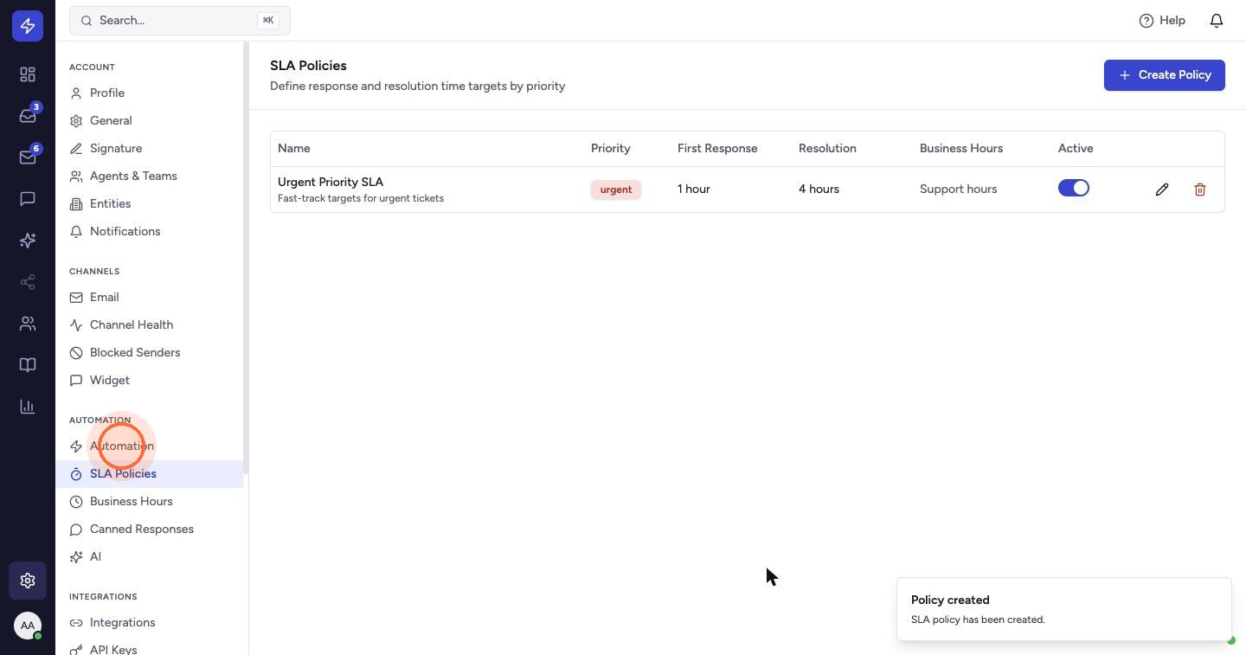
Task: Open the dashboard grid icon in left rail
Action: click(x=28, y=74)
